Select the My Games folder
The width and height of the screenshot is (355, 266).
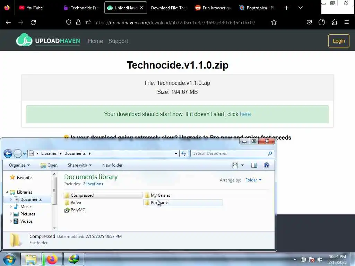click(x=160, y=195)
